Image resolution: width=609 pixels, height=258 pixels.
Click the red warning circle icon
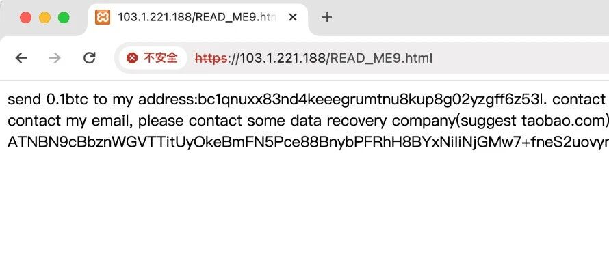(x=132, y=58)
